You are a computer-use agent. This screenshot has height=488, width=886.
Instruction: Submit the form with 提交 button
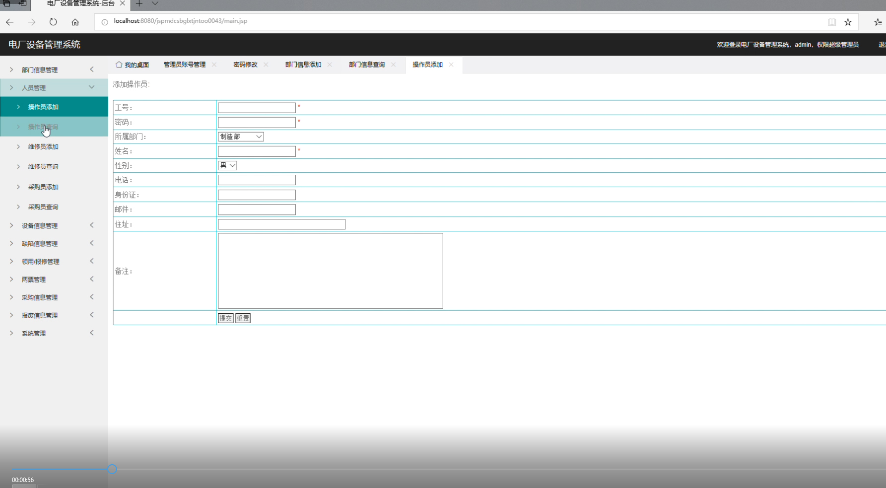click(x=225, y=318)
